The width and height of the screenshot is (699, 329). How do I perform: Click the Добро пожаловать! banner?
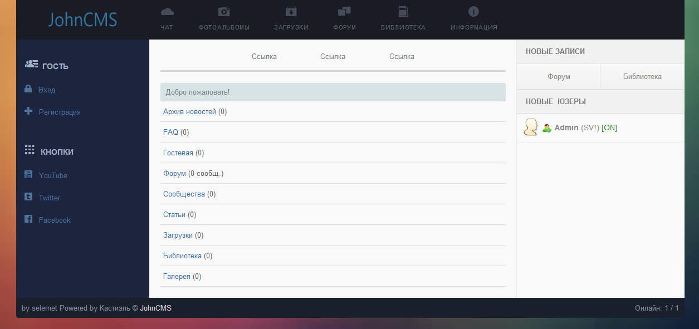tap(333, 92)
